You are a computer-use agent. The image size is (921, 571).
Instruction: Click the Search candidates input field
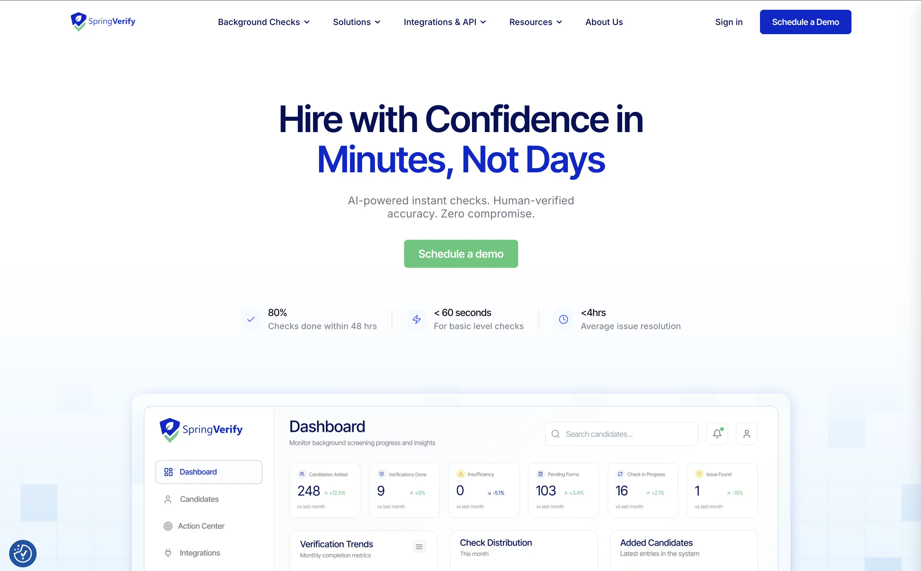[622, 434]
